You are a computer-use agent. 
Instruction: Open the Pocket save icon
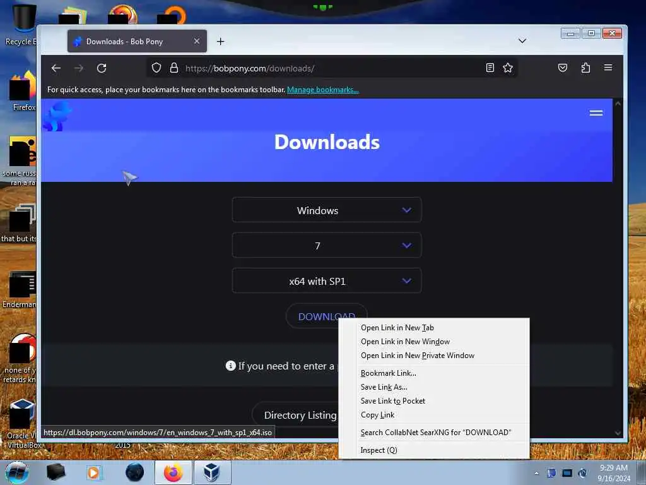click(562, 68)
